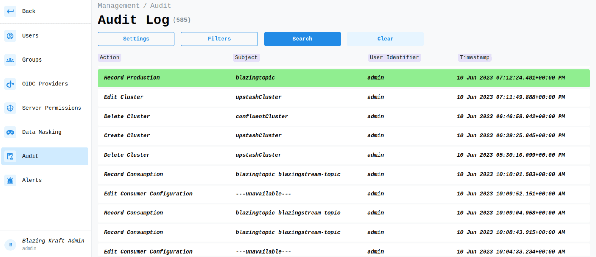
Task: Click the Action column header
Action: 109,57
